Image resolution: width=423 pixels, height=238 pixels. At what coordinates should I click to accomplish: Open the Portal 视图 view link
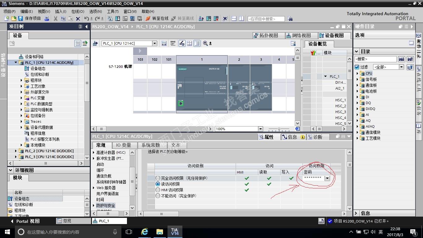25,221
